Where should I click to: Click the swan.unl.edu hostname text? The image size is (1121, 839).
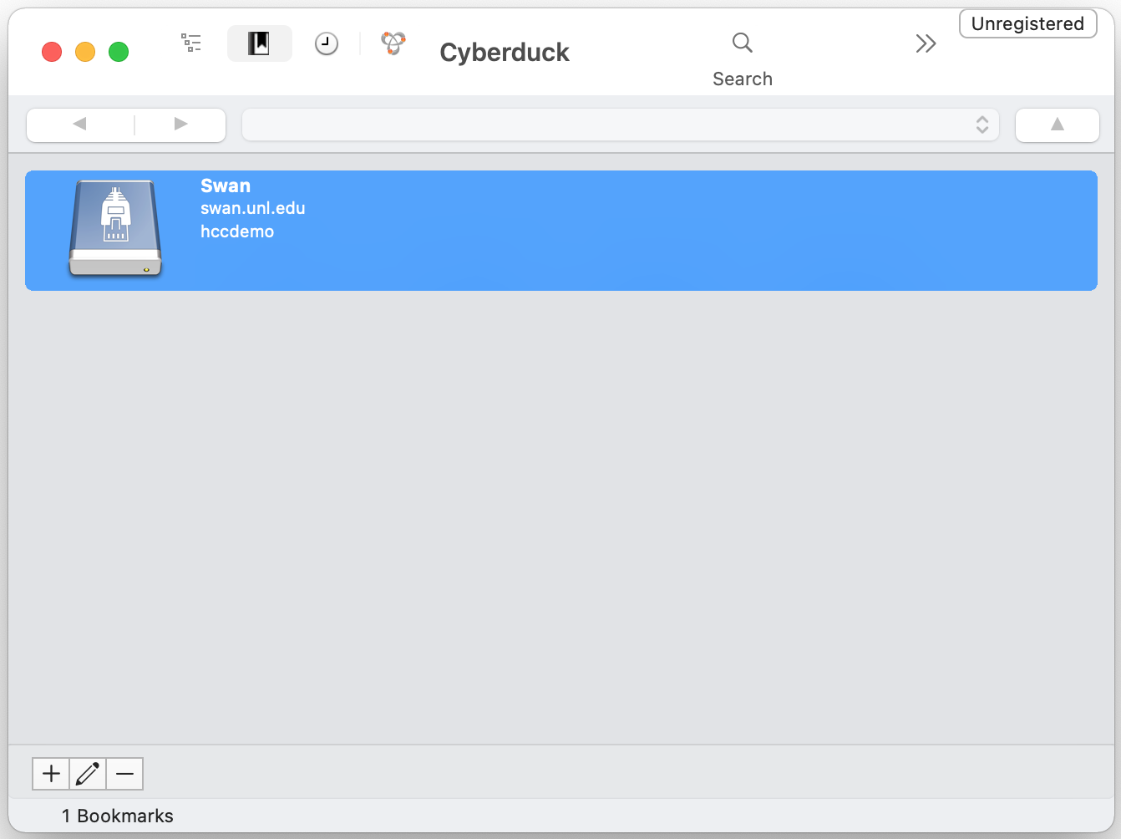click(x=252, y=208)
